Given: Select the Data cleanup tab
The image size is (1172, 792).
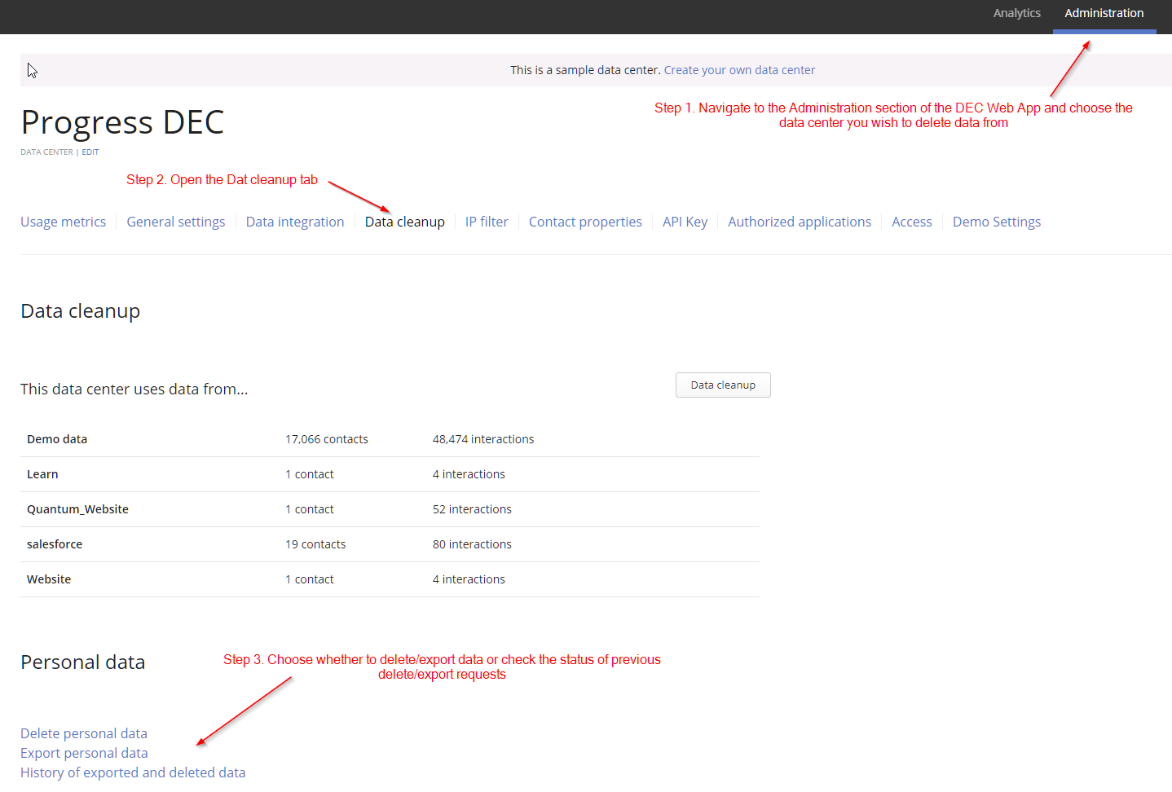Looking at the screenshot, I should coord(405,222).
